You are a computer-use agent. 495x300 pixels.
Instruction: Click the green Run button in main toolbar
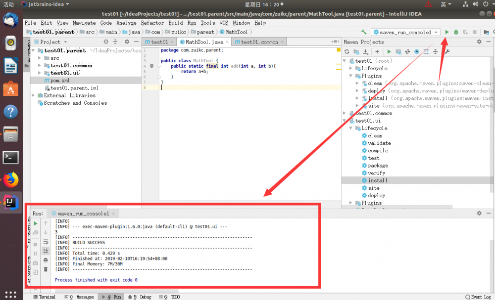click(447, 32)
